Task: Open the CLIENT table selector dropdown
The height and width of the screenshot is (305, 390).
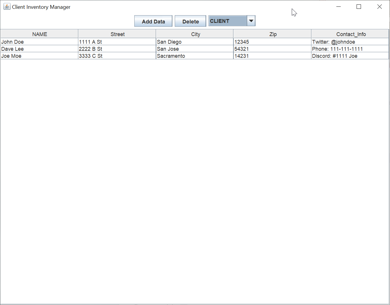Action: click(x=251, y=21)
